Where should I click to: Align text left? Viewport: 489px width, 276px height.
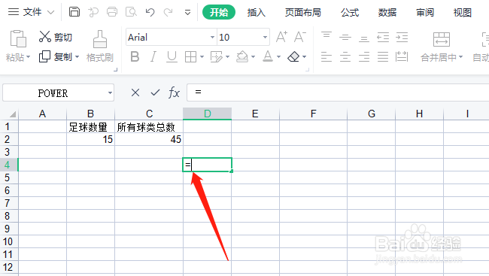pyautogui.click(x=327, y=57)
